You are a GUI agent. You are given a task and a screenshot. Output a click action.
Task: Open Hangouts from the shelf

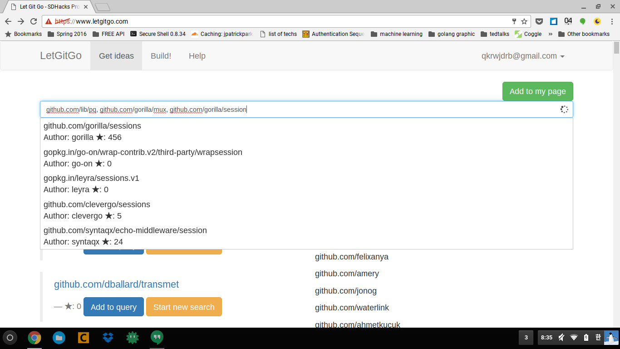[x=157, y=338]
